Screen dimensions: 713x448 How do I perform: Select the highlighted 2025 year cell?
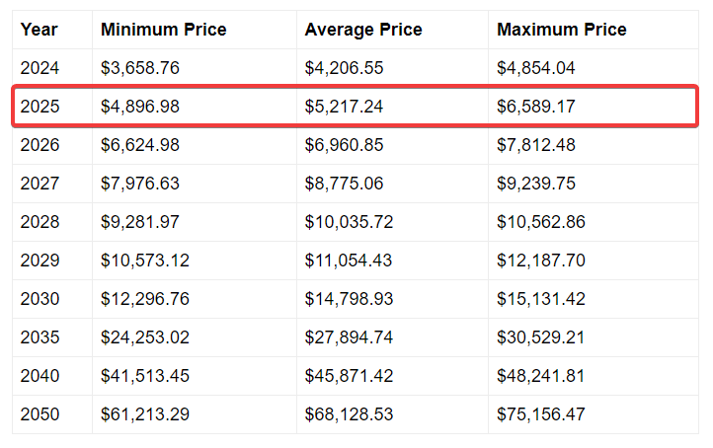point(40,107)
